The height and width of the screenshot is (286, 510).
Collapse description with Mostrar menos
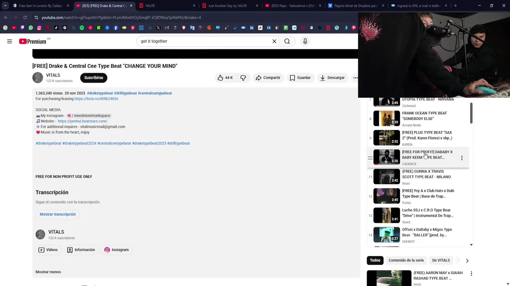pos(48,272)
